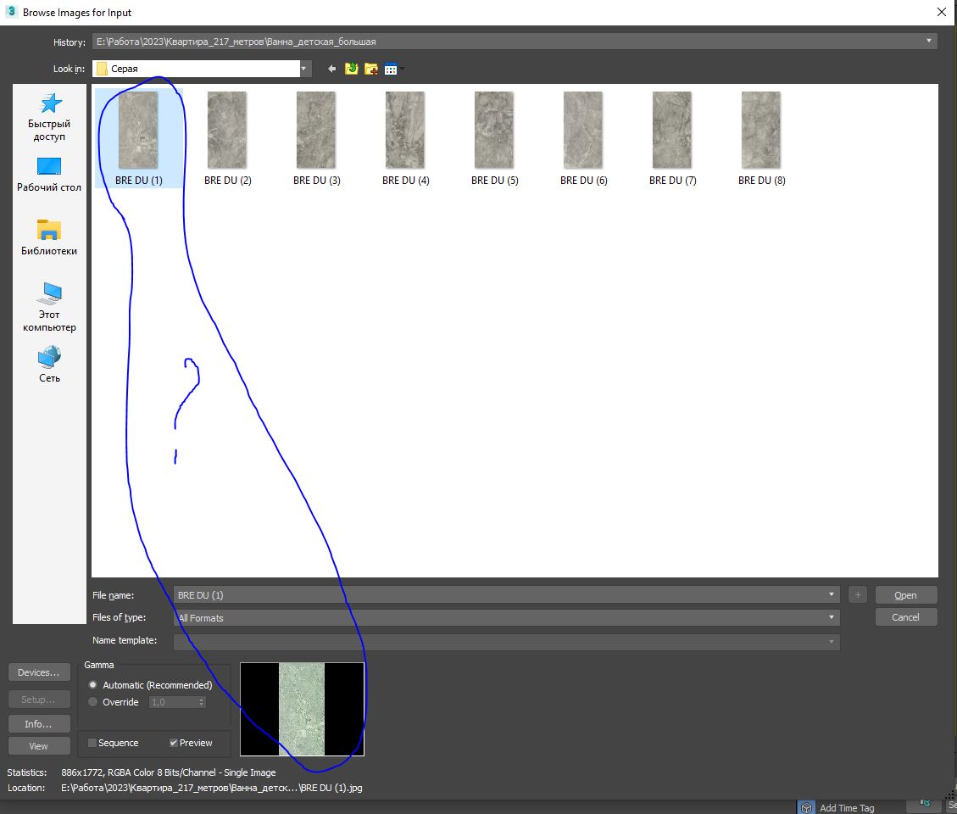
Task: Expand the History path dropdown
Action: [x=928, y=41]
